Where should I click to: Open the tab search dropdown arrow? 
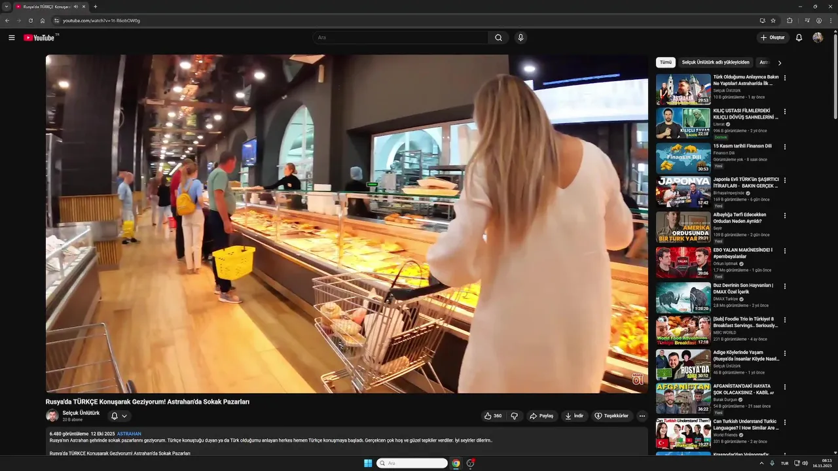(x=7, y=7)
